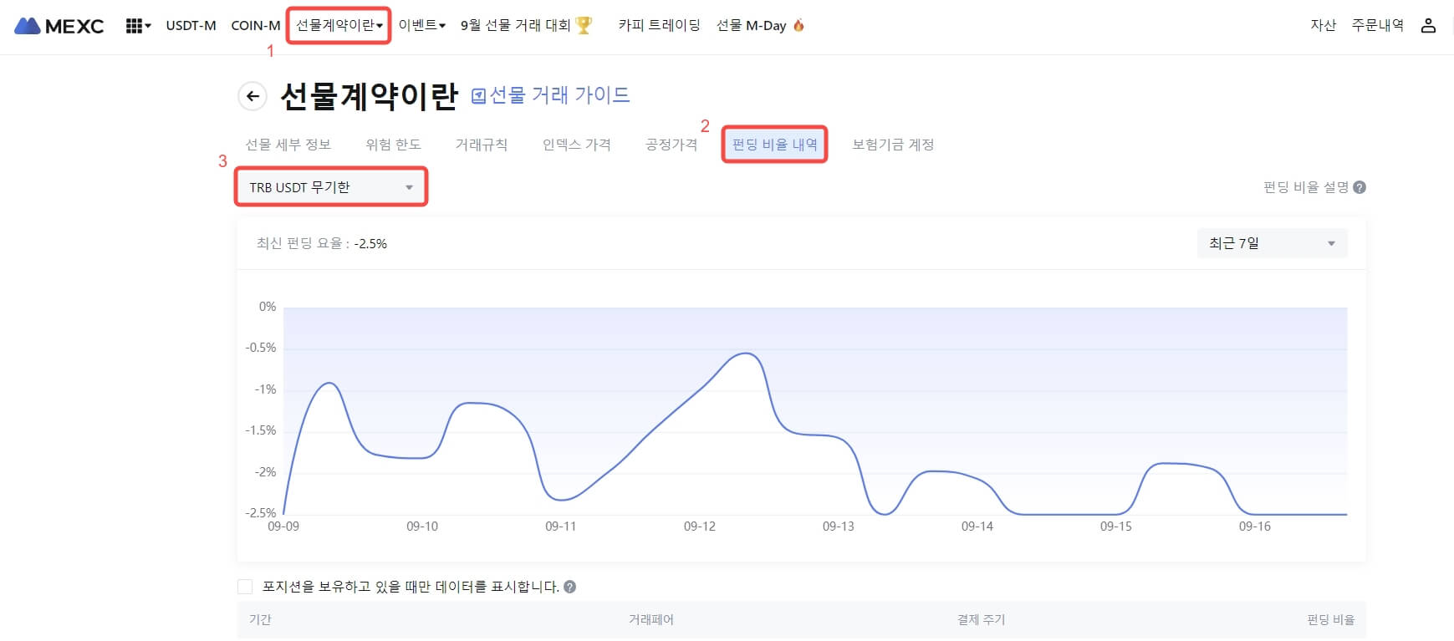Enable the show-only-positions data checkbox

click(245, 587)
